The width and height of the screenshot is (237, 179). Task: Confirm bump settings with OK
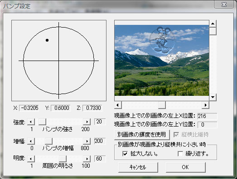pyautogui.click(x=186, y=167)
